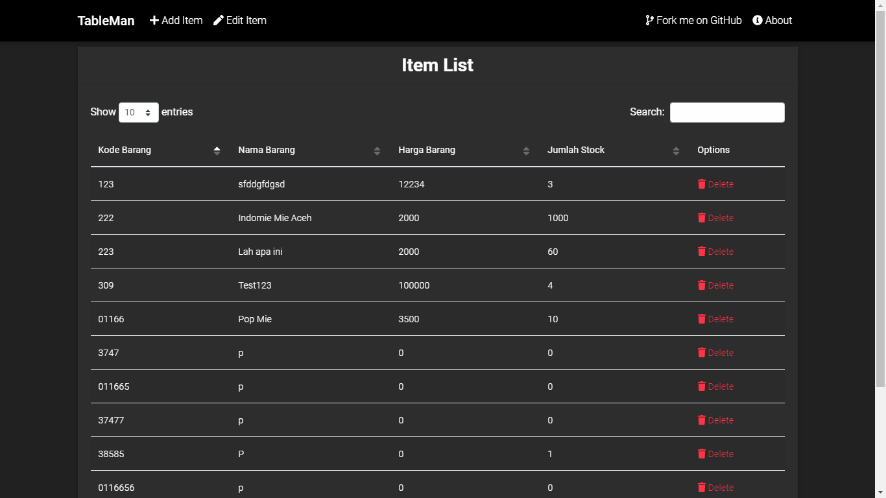
Task: Select Edit Item from the navbar
Action: pyautogui.click(x=240, y=20)
